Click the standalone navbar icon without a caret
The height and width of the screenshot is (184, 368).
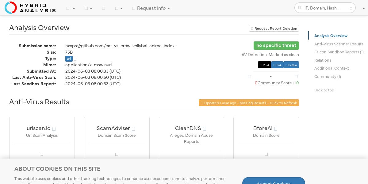[103, 8]
